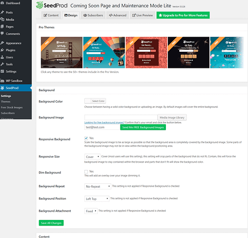
Task: Click the Plugins plug icon
Action: click(2, 50)
